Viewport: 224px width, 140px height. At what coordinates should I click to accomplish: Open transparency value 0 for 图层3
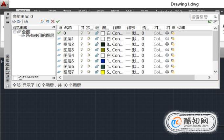pos(143,50)
